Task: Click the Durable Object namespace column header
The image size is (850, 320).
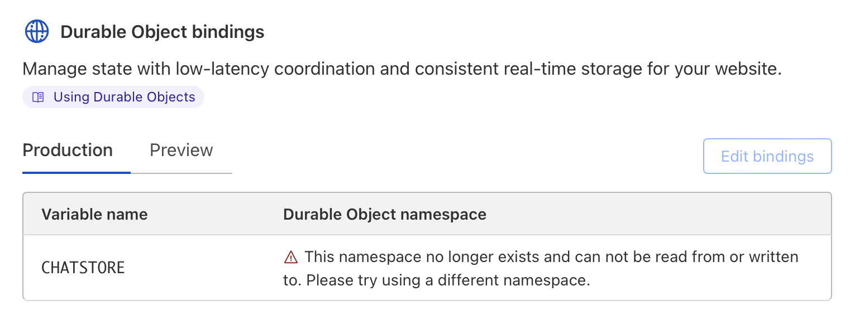Action: pyautogui.click(x=385, y=215)
